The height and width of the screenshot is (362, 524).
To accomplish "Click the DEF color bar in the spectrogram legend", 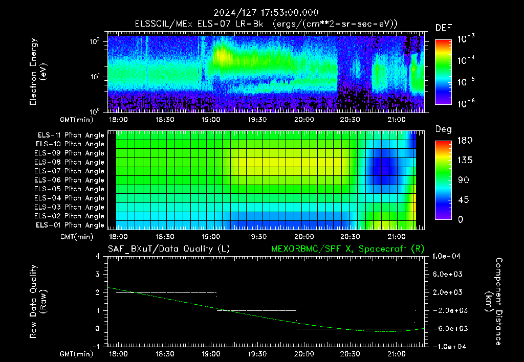I will pyautogui.click(x=443, y=72).
